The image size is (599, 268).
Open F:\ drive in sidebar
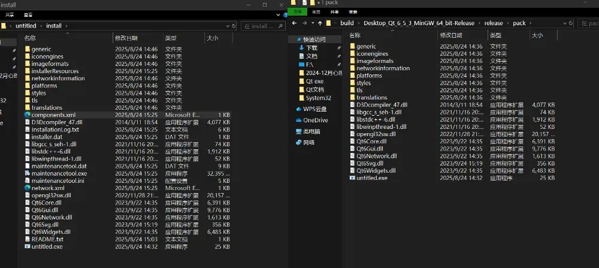pos(310,64)
